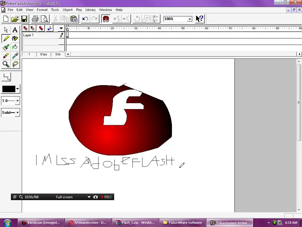Open the Edit menu

[19, 10]
